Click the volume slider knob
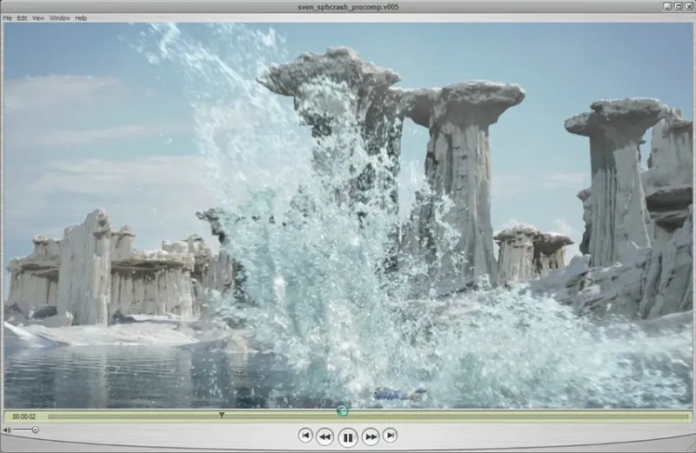Image resolution: width=696 pixels, height=453 pixels. [x=35, y=430]
